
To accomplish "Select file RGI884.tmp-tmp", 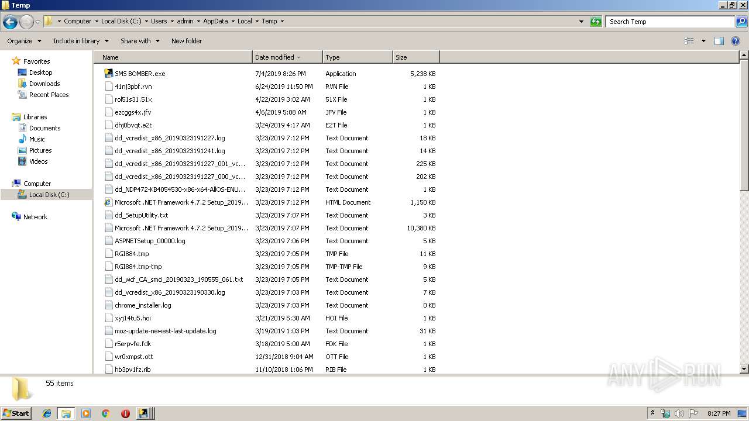I will pos(138,267).
